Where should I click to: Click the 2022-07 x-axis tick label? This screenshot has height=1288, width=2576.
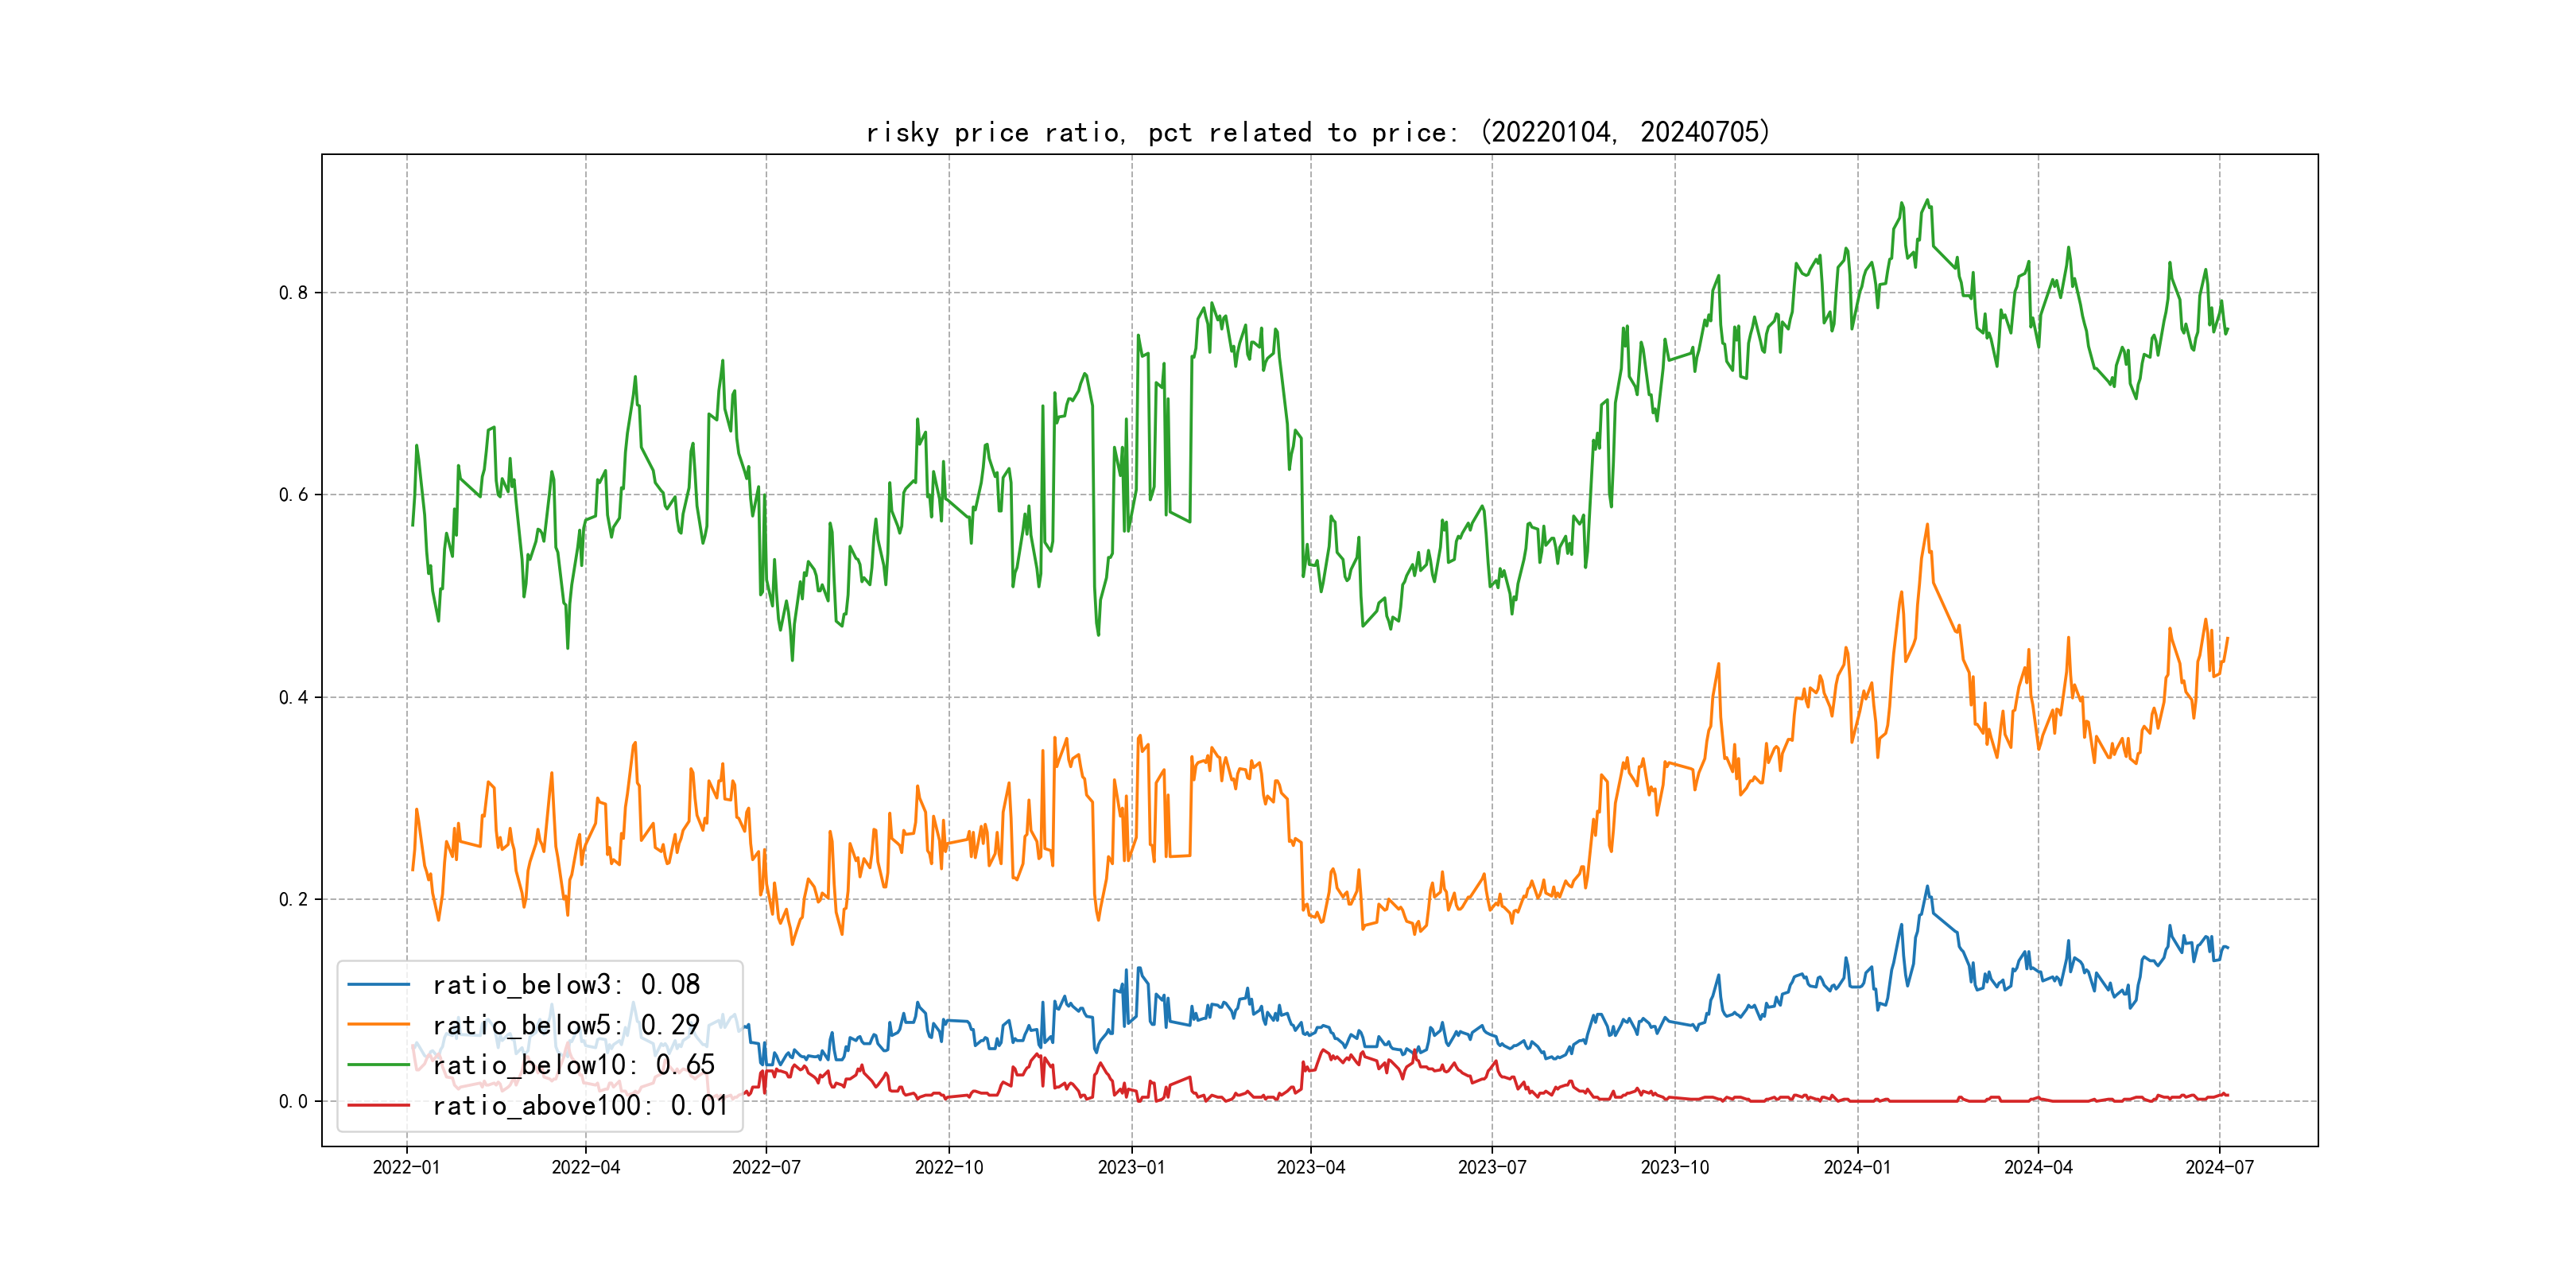766,1167
